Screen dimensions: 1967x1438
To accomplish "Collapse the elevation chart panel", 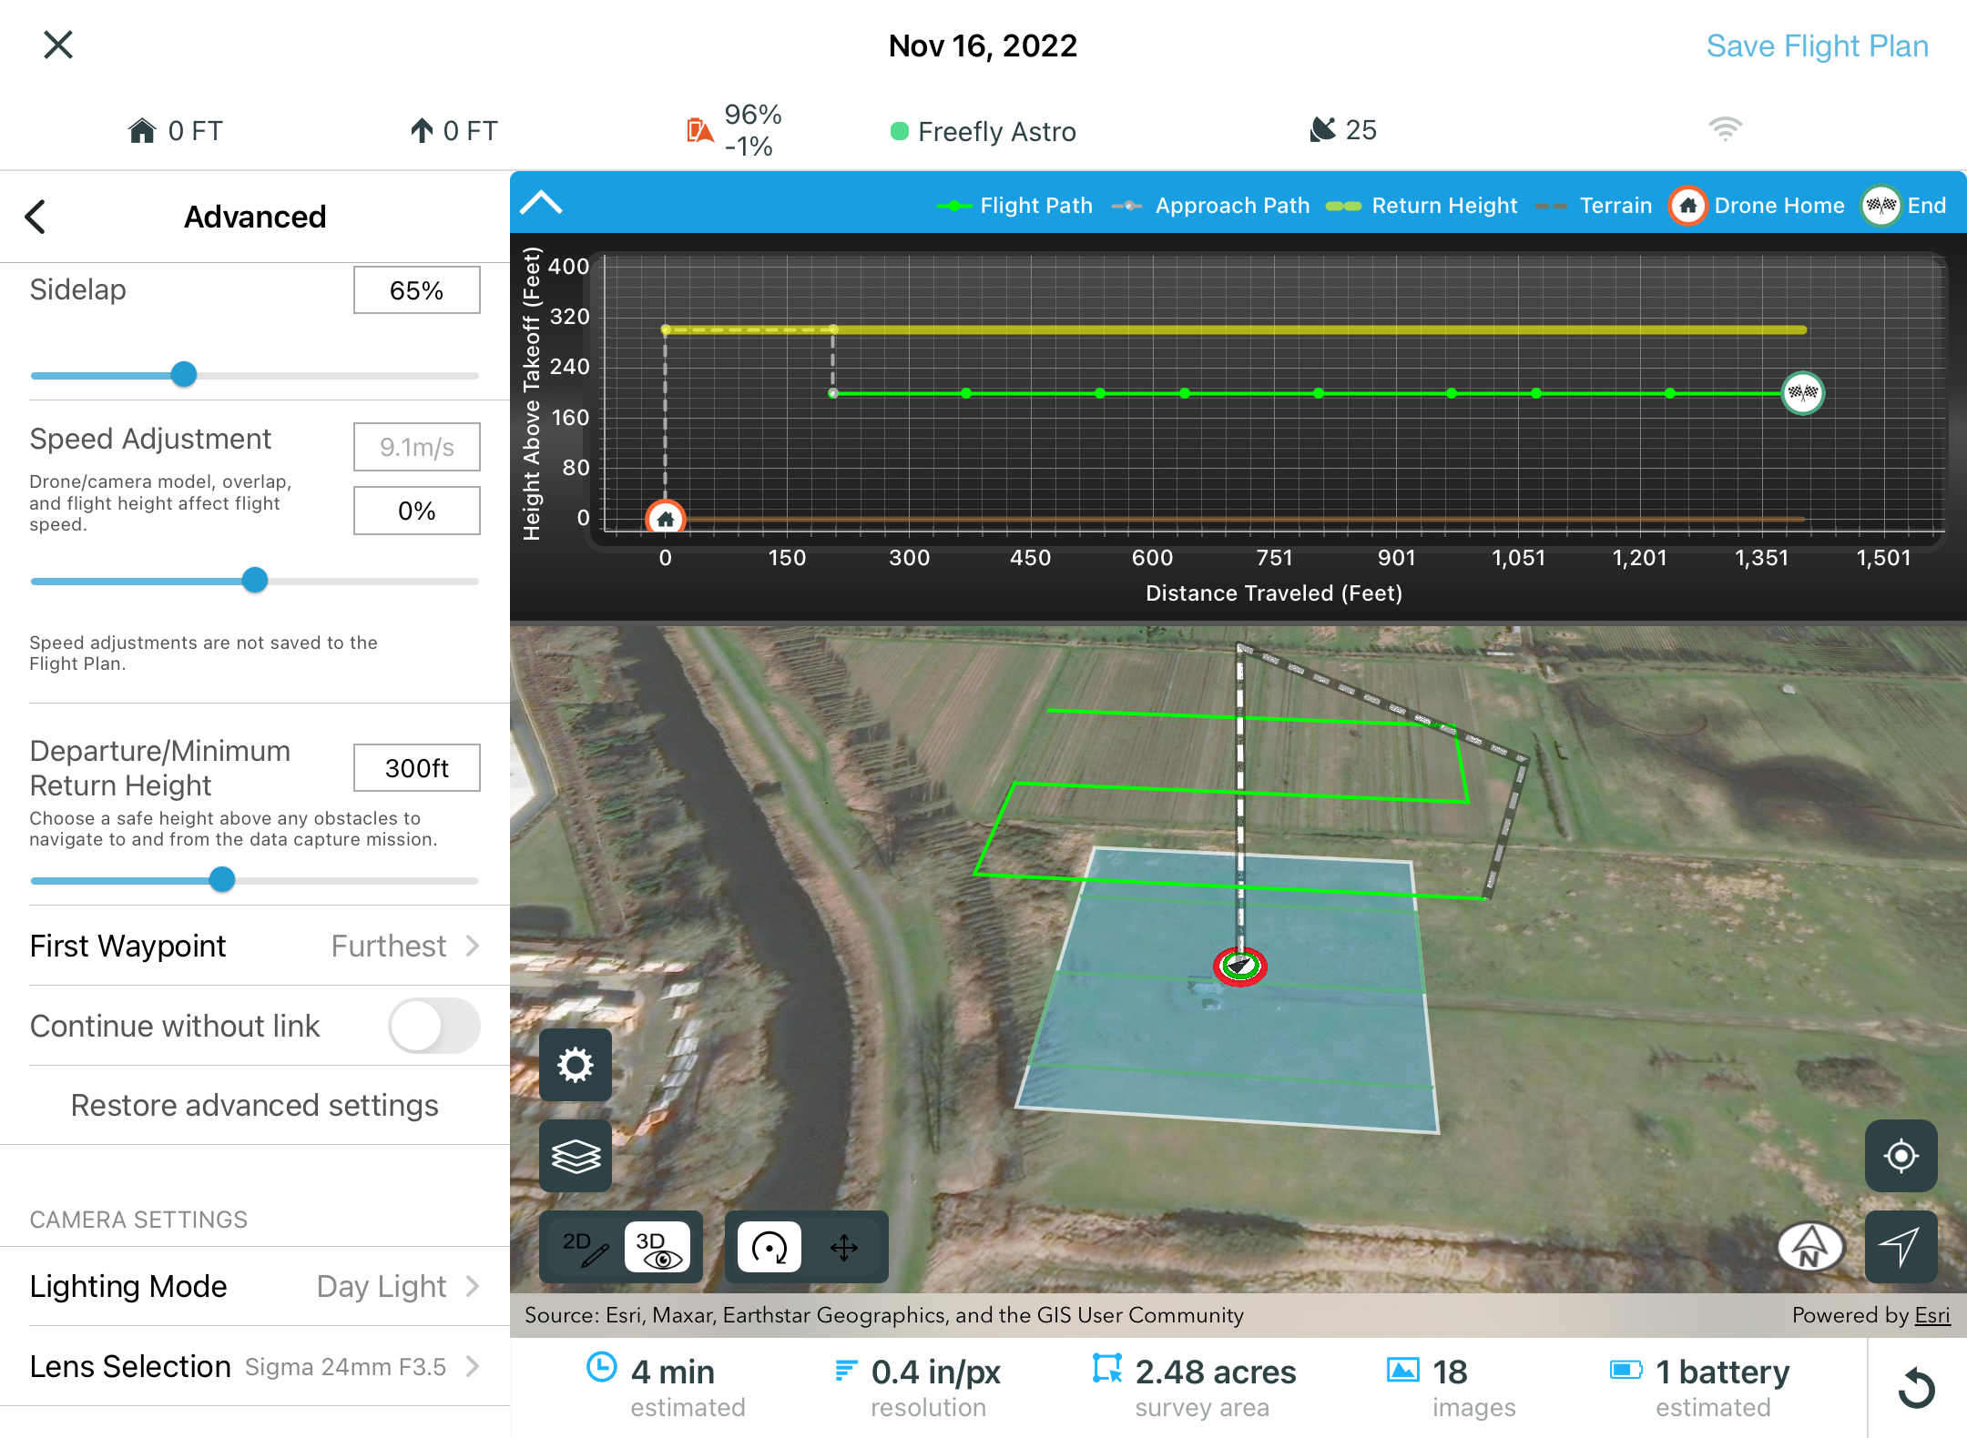I will [x=541, y=202].
